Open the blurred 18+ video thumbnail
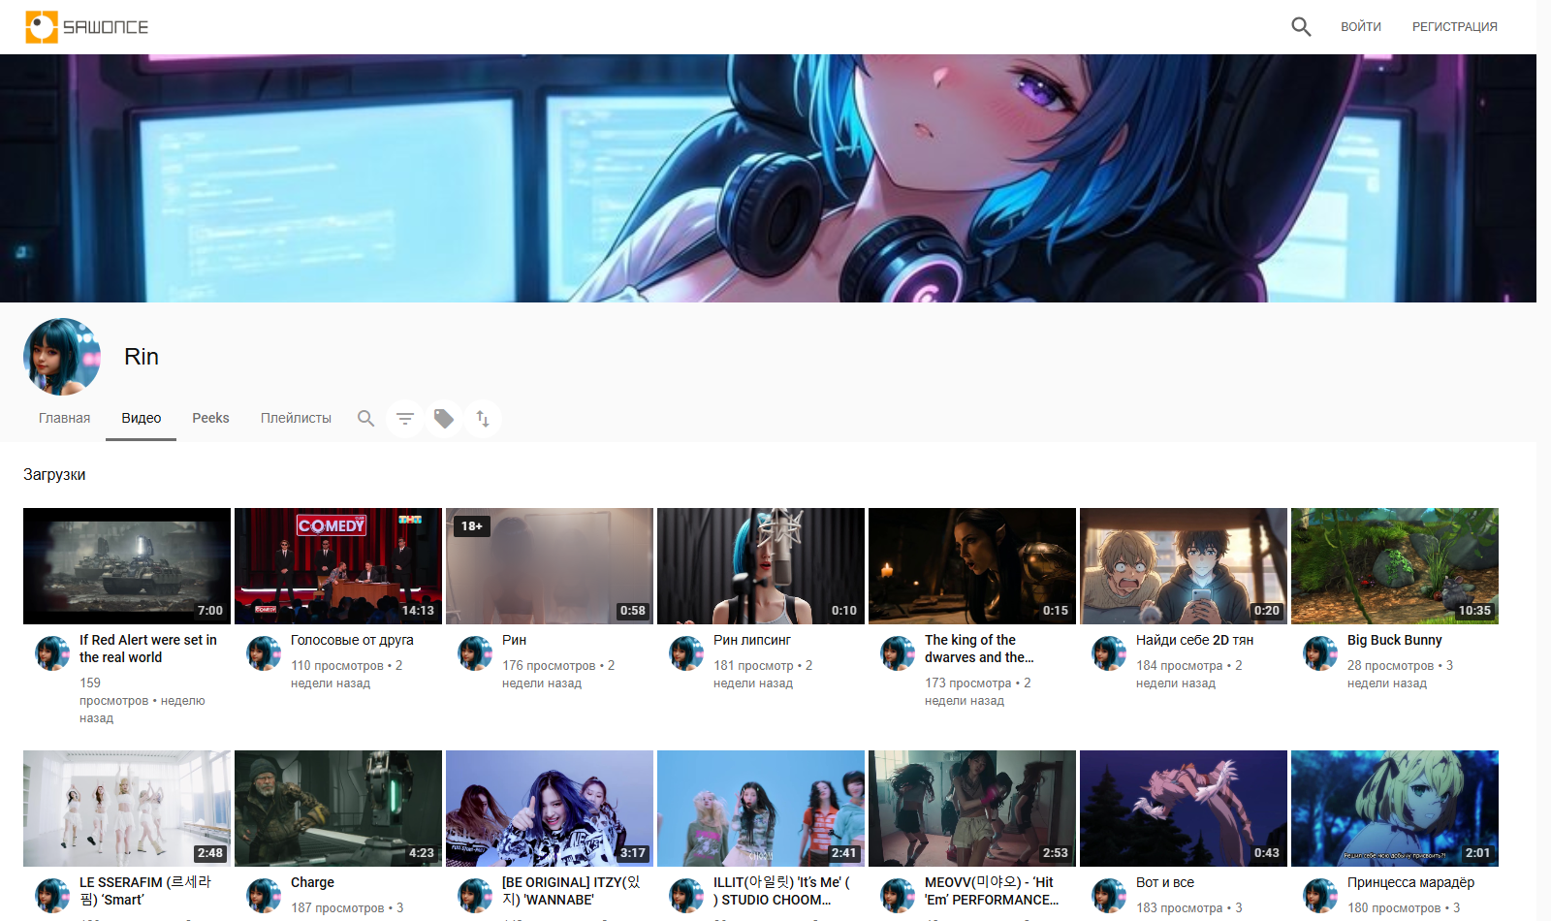 pos(550,566)
